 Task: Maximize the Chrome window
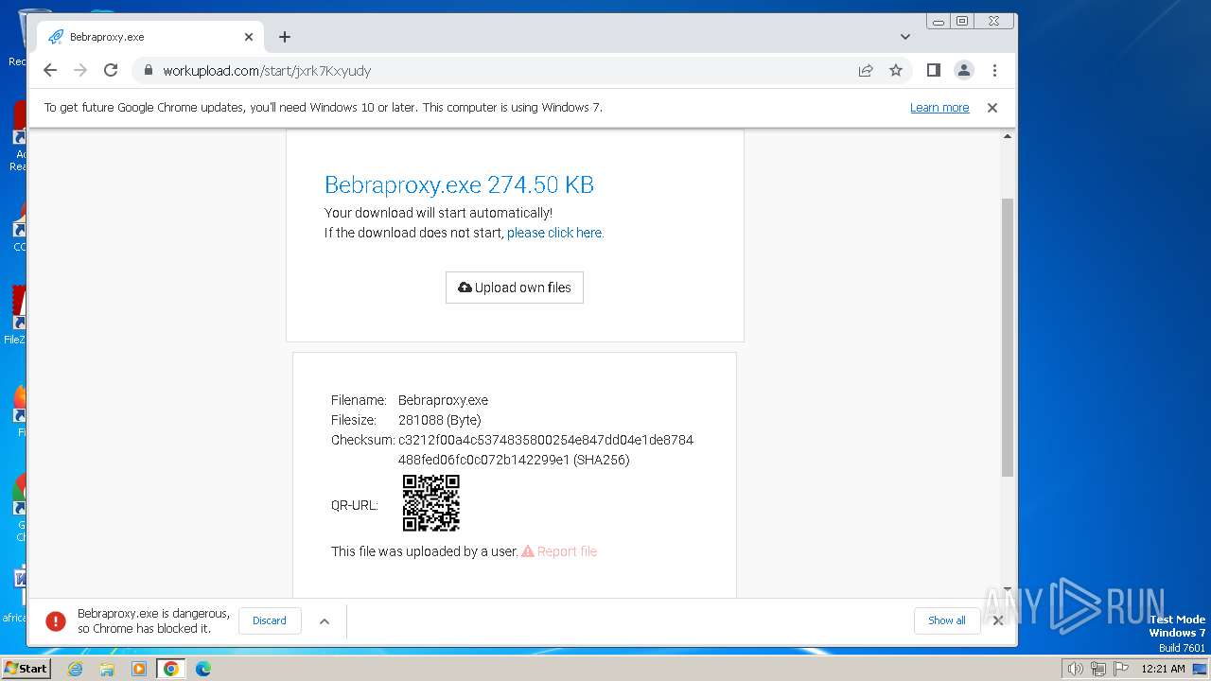tap(962, 21)
